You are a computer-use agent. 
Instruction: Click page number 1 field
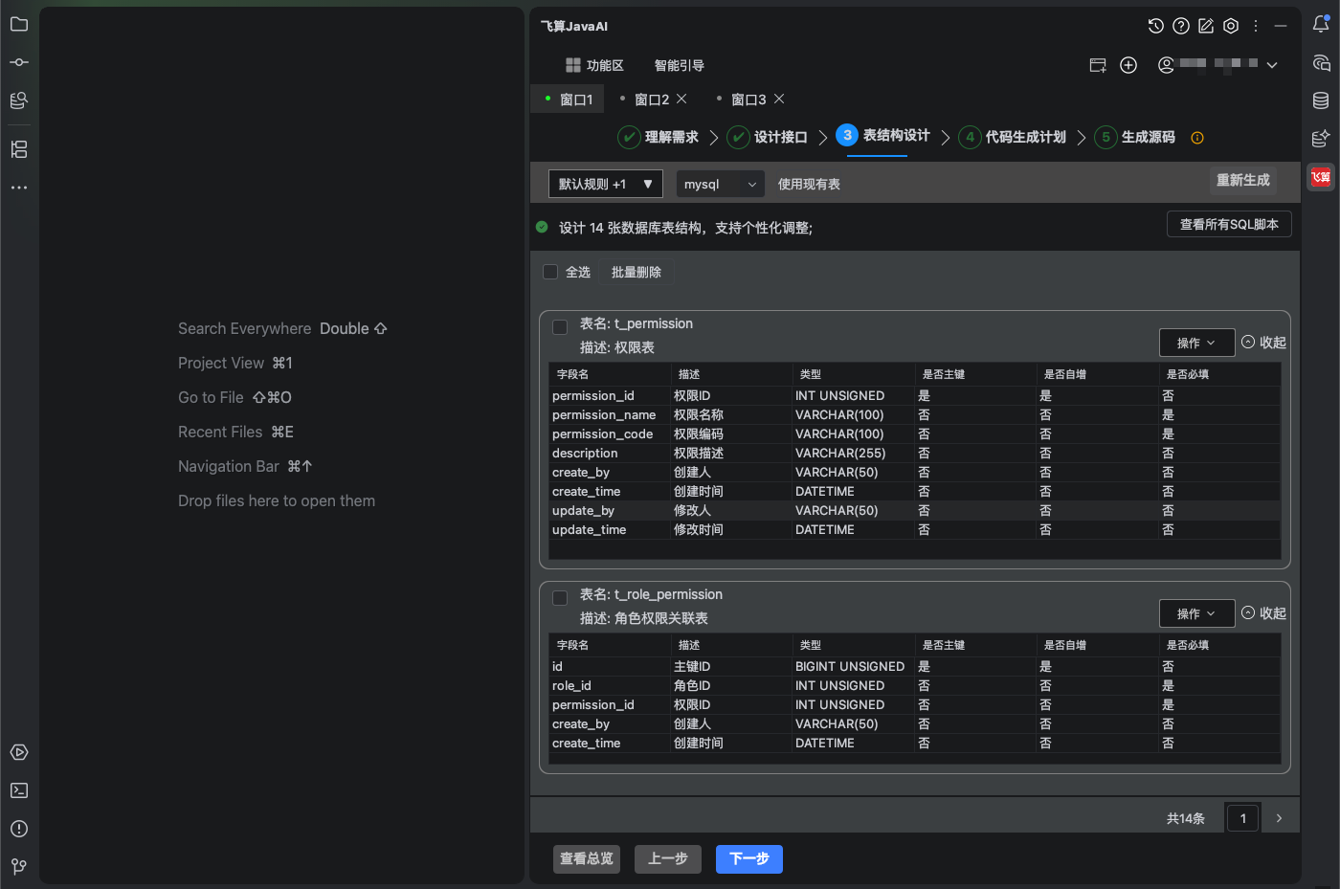tap(1243, 818)
